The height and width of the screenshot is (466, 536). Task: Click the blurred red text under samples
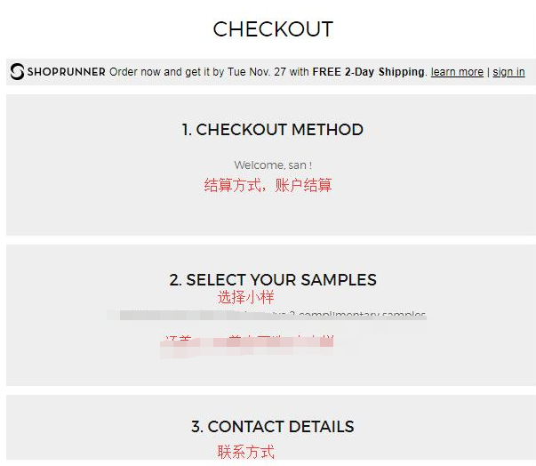(249, 341)
